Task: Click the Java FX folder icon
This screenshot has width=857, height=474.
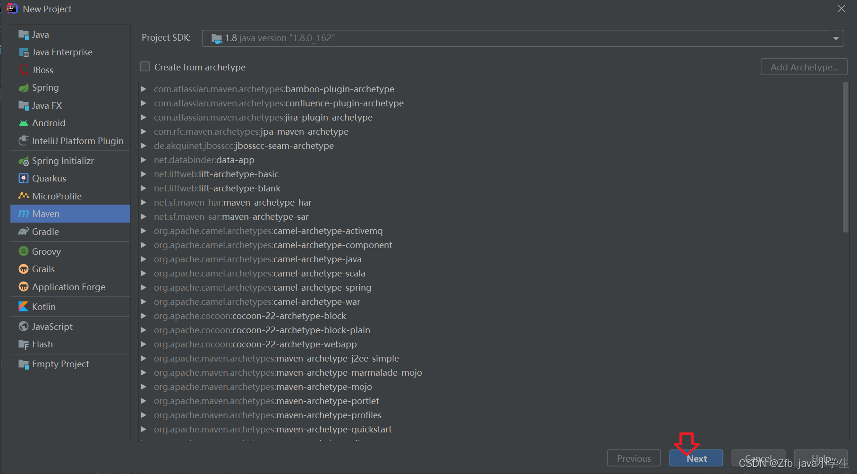Action: point(24,105)
